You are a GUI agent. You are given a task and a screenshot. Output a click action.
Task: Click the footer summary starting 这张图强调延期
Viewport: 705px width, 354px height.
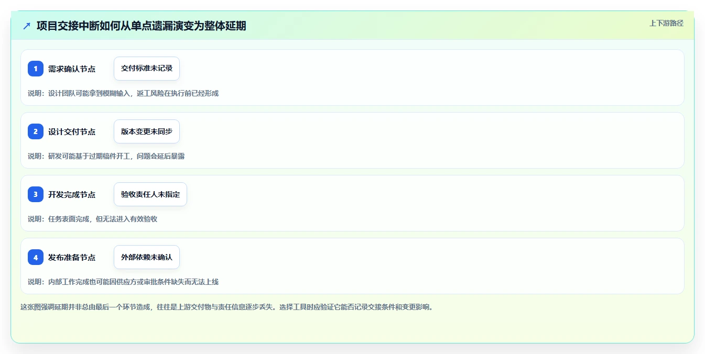point(227,307)
